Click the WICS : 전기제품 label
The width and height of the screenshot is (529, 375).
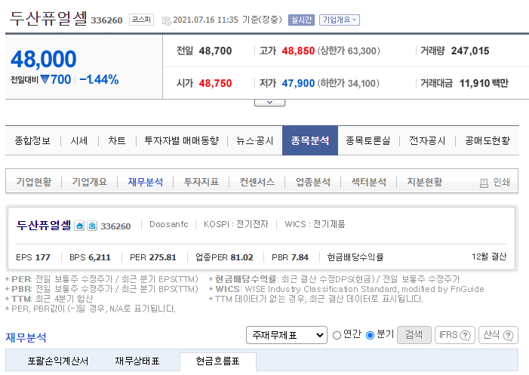pos(315,224)
